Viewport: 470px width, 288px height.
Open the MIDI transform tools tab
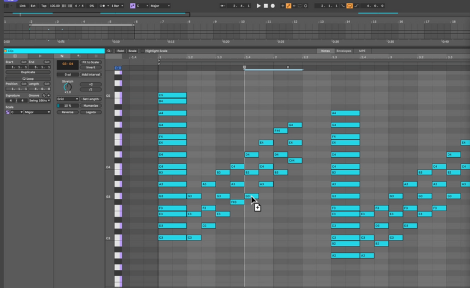pos(79,56)
